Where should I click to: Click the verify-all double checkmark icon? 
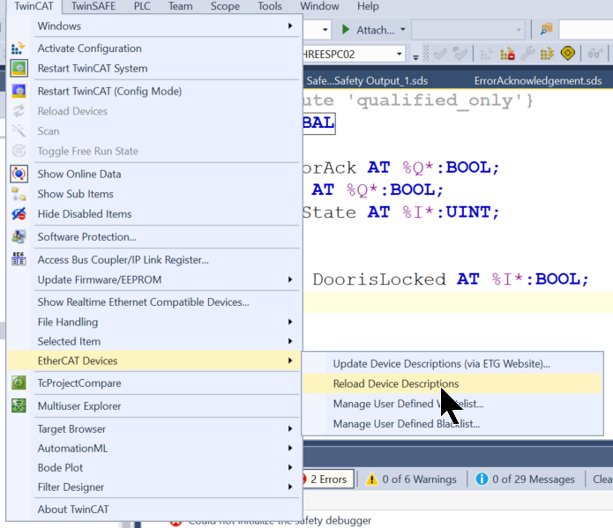460,54
